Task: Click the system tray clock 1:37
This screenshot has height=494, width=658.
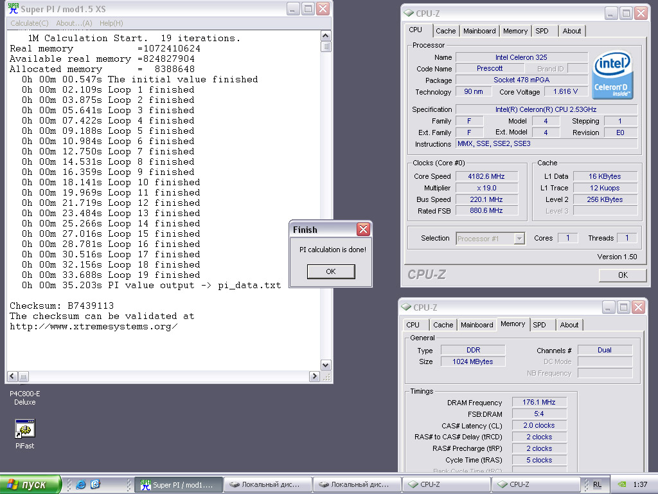Action: tap(640, 484)
